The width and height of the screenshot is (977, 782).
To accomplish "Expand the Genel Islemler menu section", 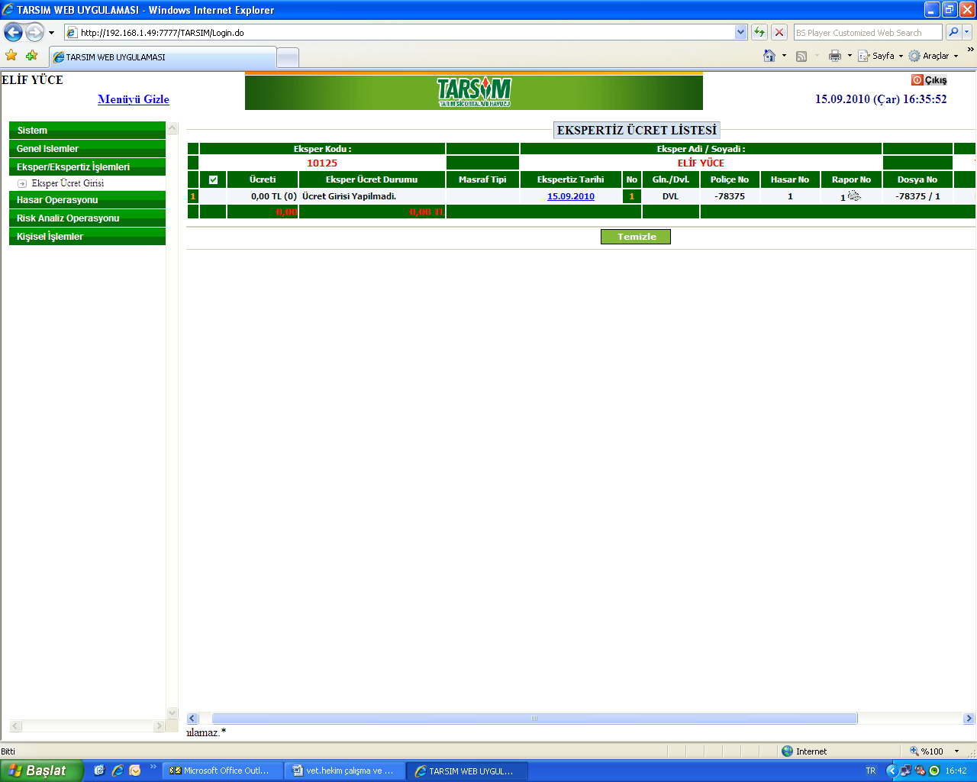I will (x=87, y=148).
